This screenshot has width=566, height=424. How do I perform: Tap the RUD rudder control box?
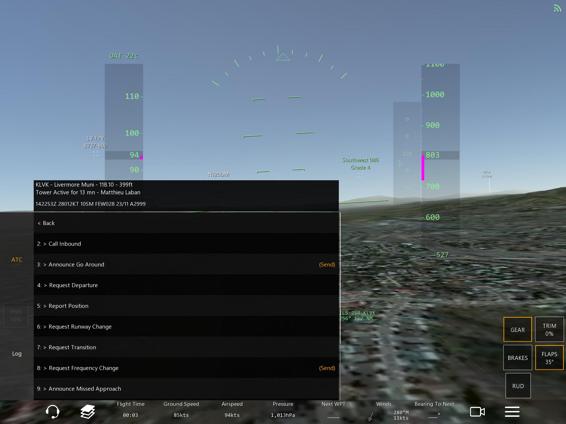tap(518, 386)
